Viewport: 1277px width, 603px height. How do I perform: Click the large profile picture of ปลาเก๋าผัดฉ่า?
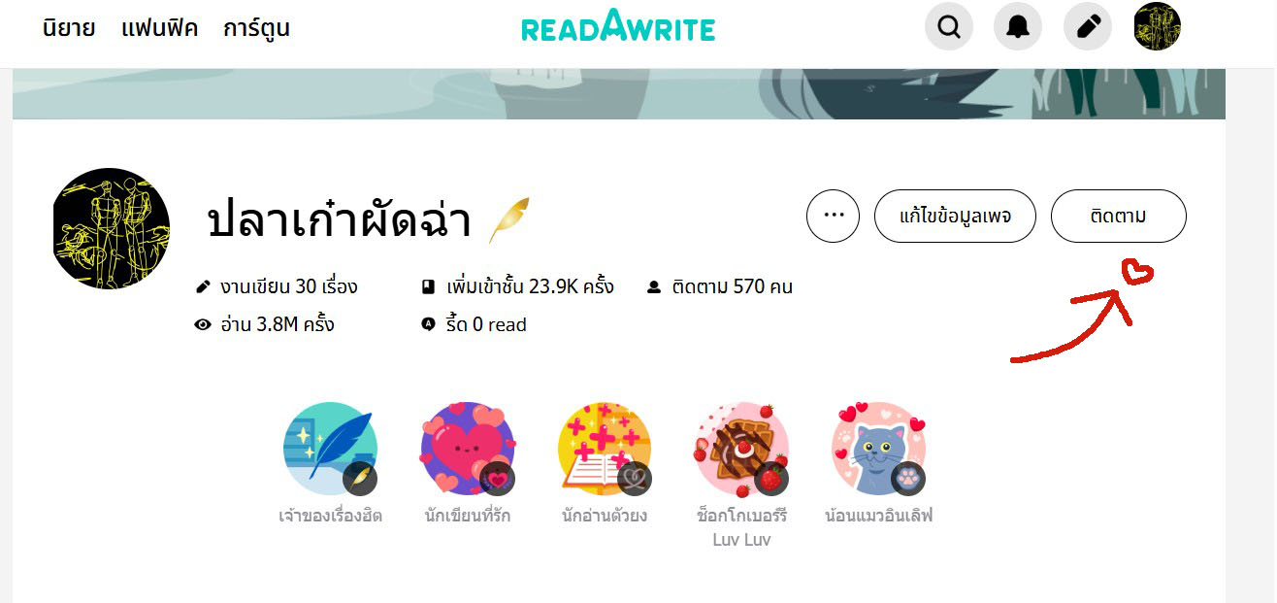click(x=112, y=228)
